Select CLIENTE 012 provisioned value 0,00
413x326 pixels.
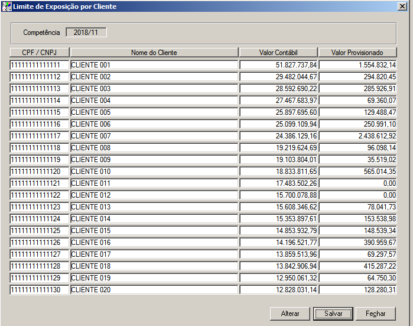click(357, 195)
